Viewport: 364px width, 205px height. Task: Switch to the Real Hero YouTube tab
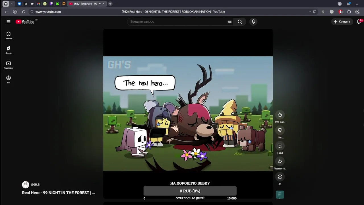(87, 4)
